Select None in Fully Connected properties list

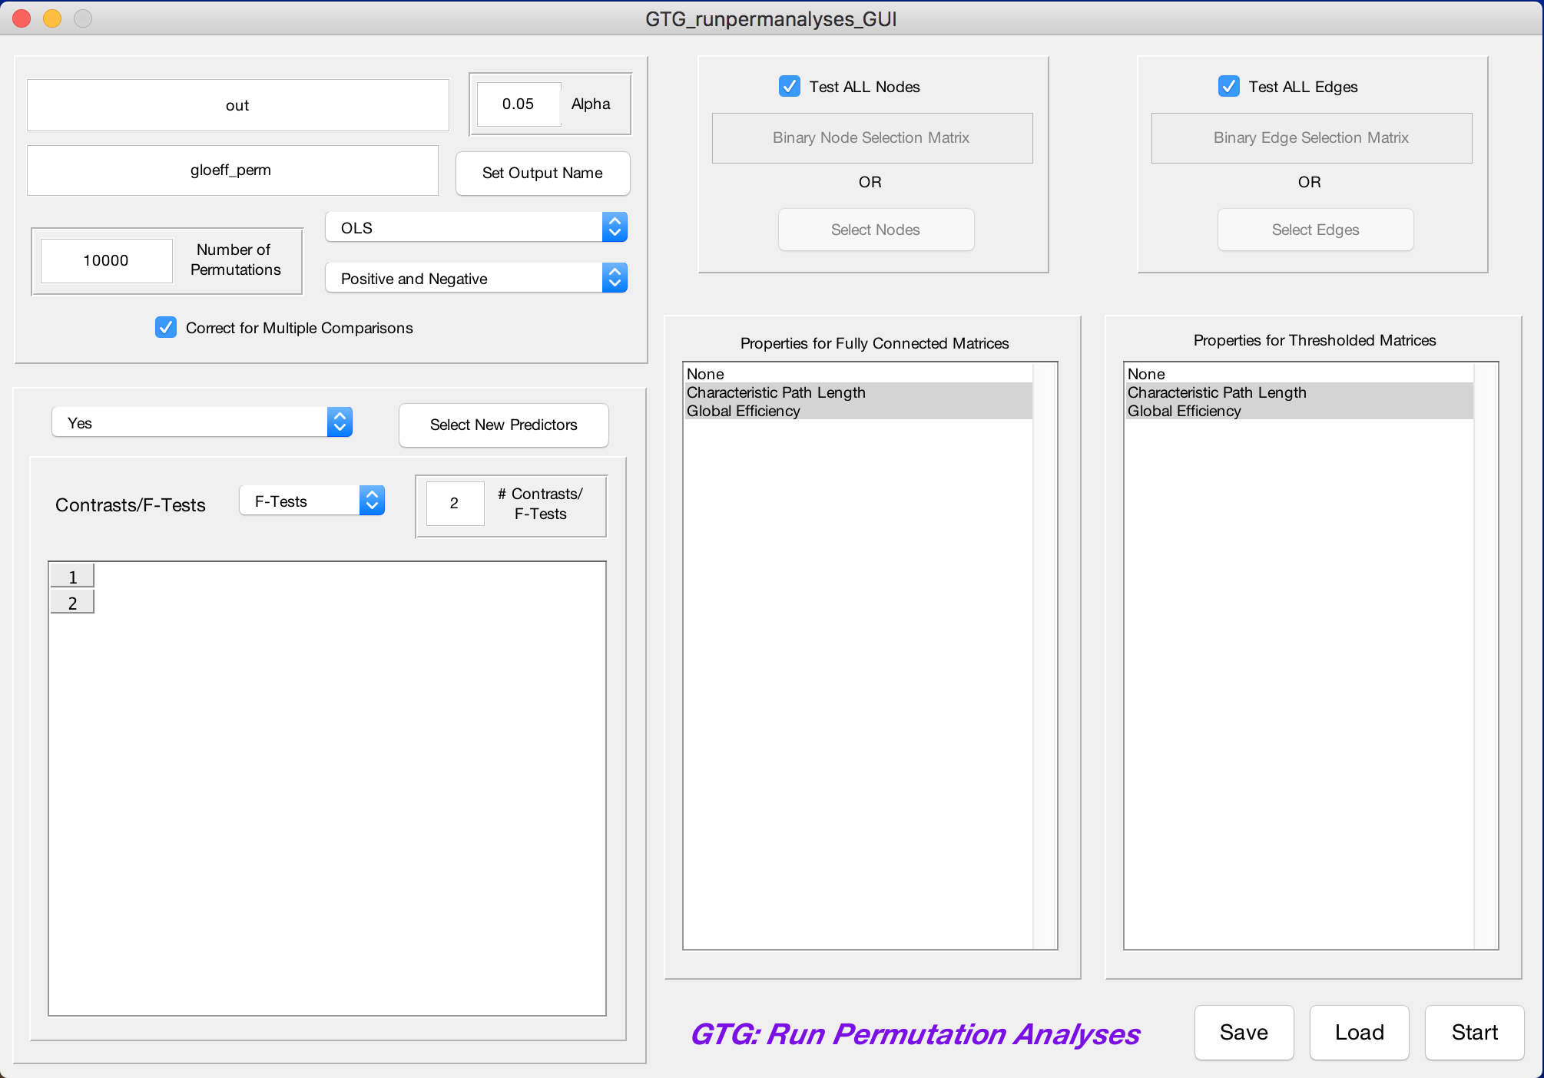point(706,374)
